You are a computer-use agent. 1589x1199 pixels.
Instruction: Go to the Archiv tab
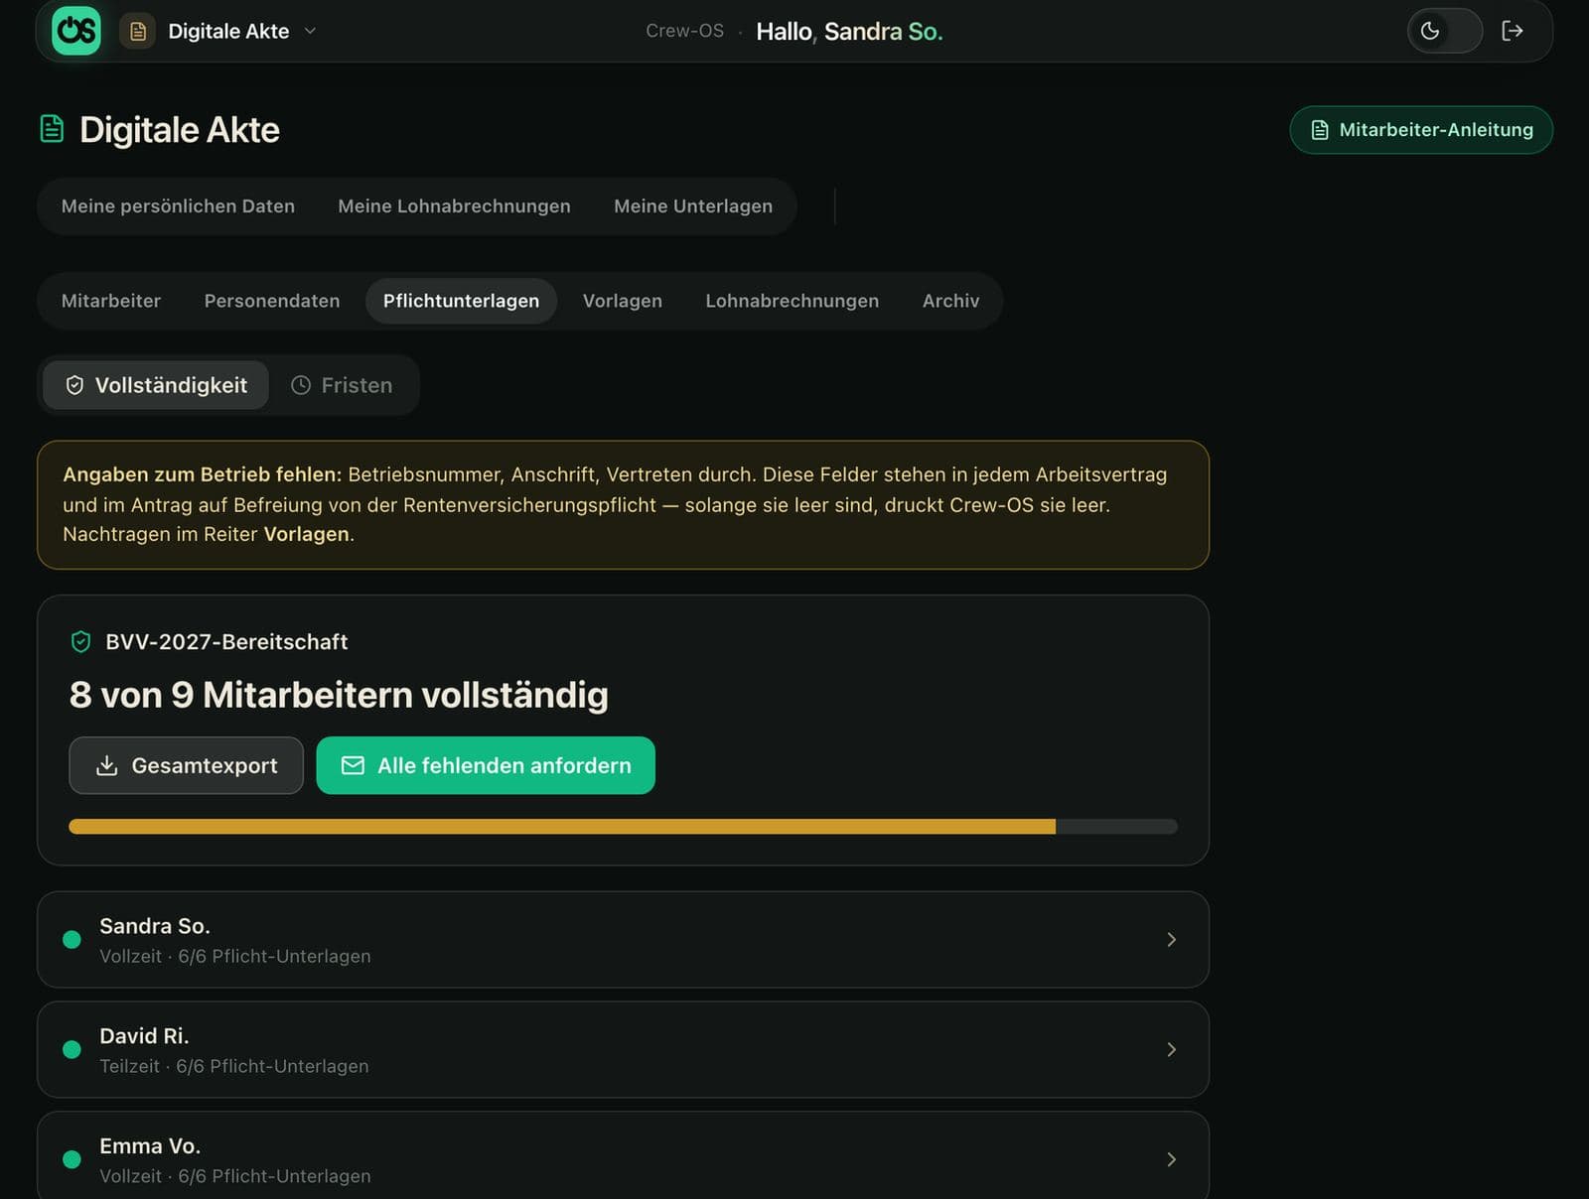[x=950, y=301]
